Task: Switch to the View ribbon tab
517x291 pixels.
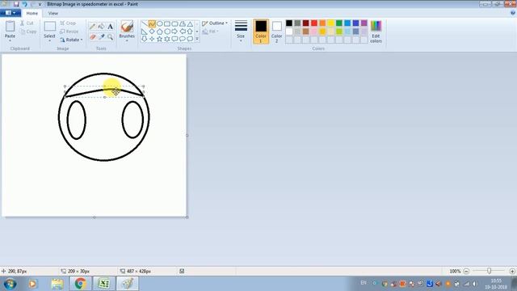Action: tap(53, 13)
